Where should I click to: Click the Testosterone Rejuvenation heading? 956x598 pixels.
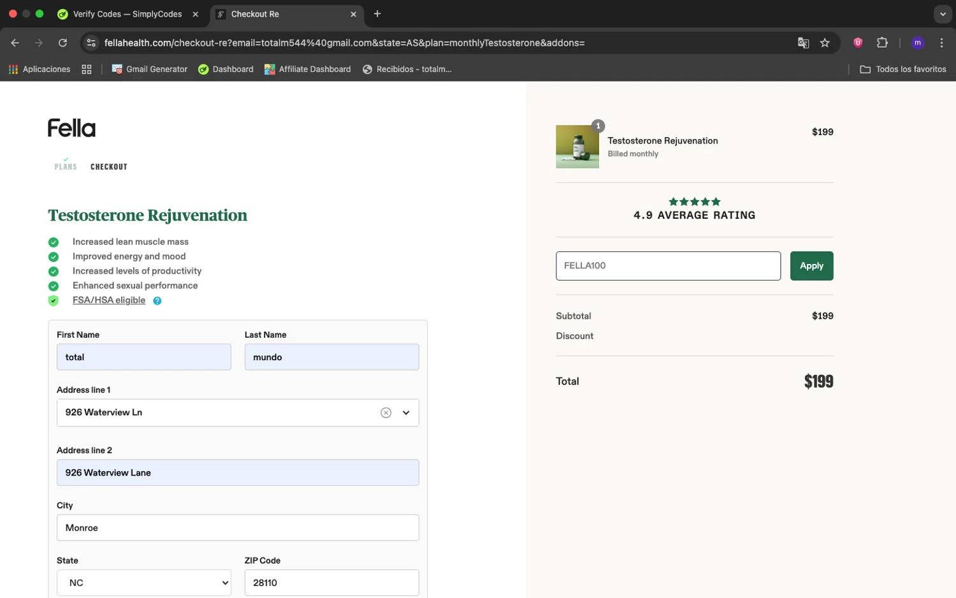(148, 215)
